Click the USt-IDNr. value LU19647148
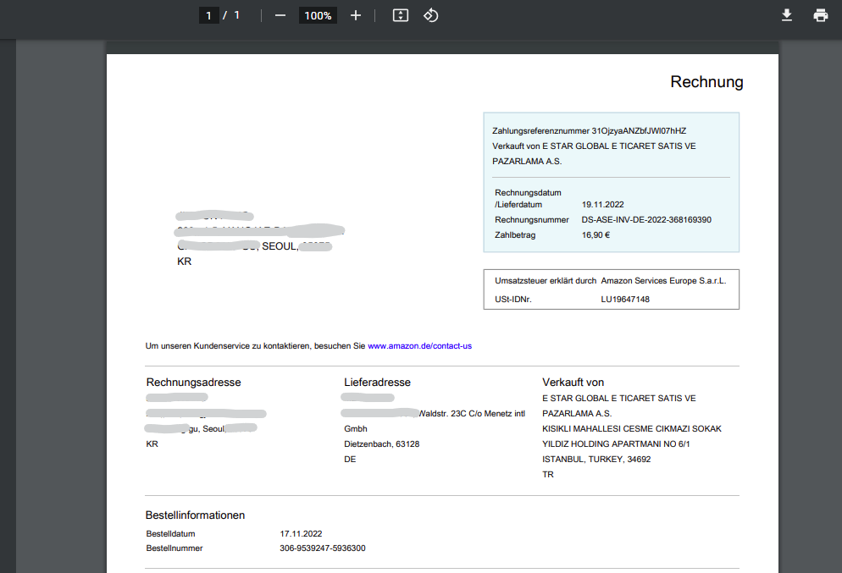This screenshot has width=842, height=573. pyautogui.click(x=625, y=300)
